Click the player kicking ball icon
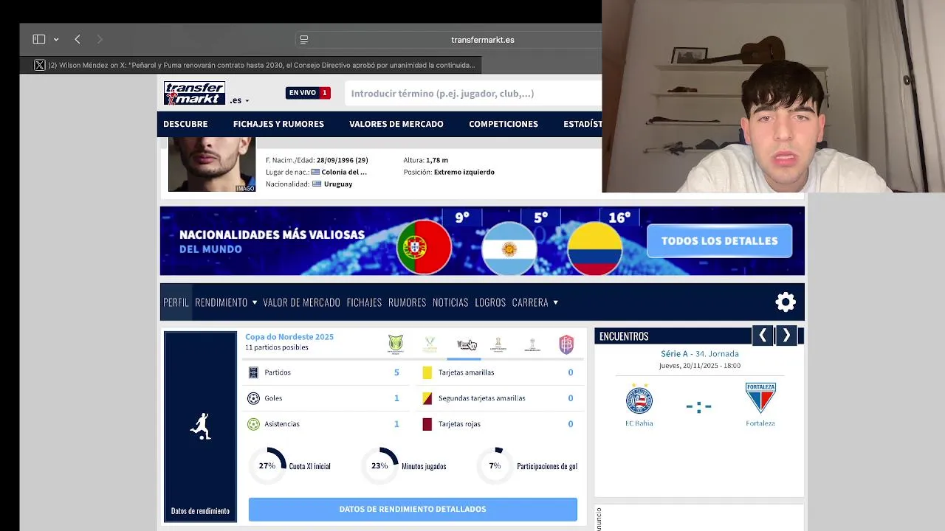 200,426
